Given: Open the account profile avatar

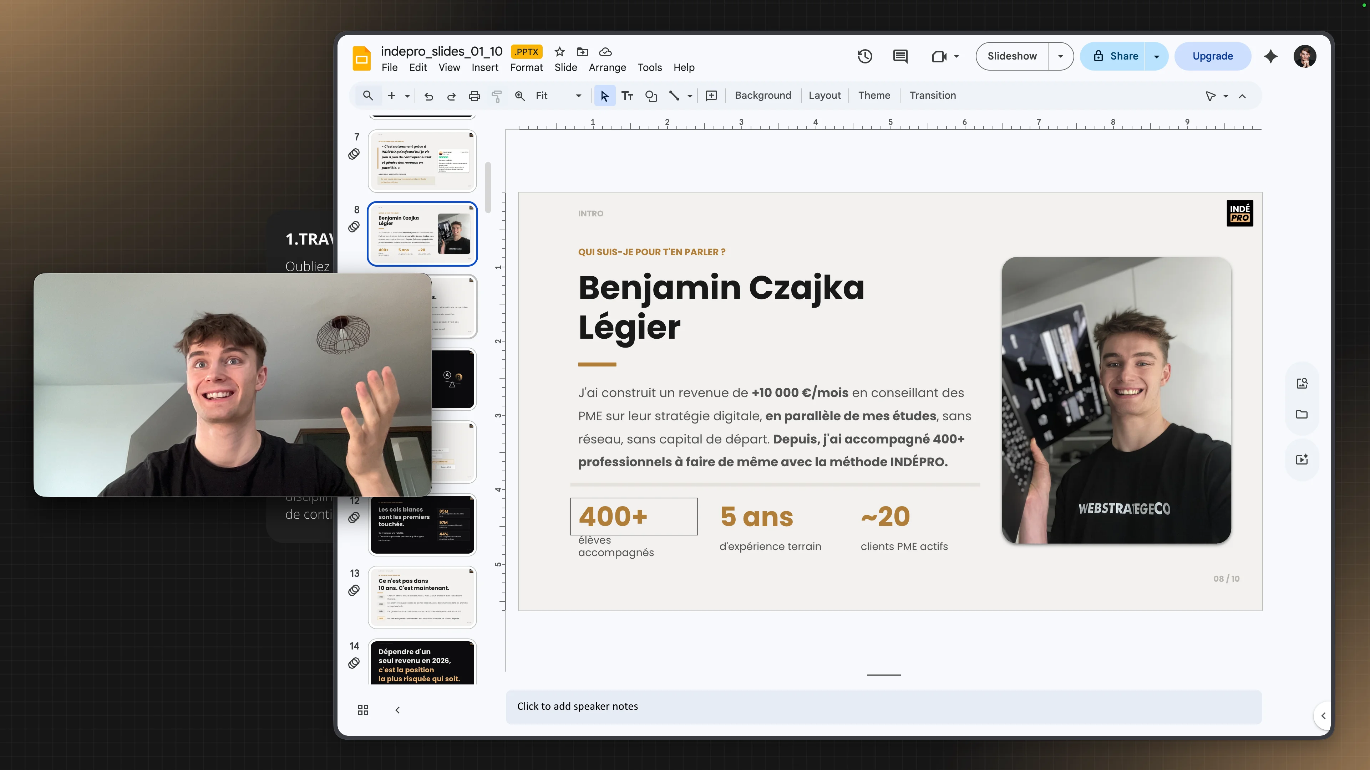Looking at the screenshot, I should (1305, 56).
